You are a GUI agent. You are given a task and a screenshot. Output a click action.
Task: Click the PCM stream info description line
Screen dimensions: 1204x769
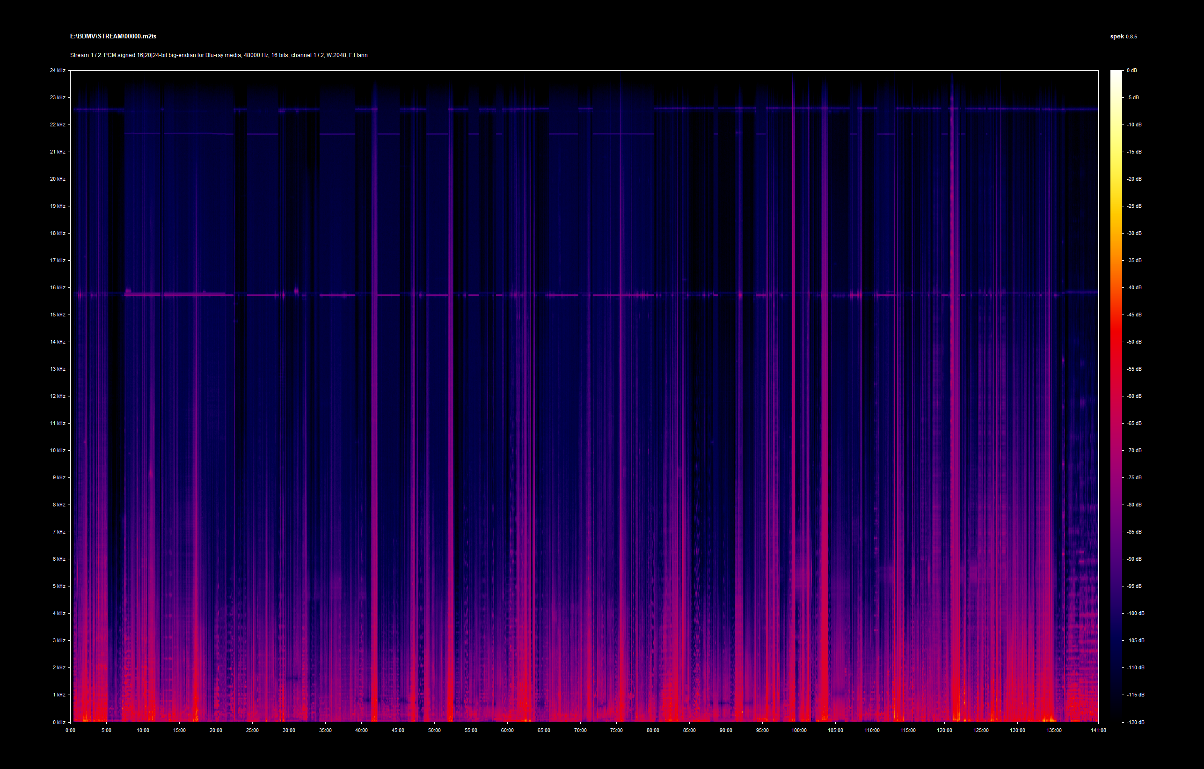coord(219,55)
